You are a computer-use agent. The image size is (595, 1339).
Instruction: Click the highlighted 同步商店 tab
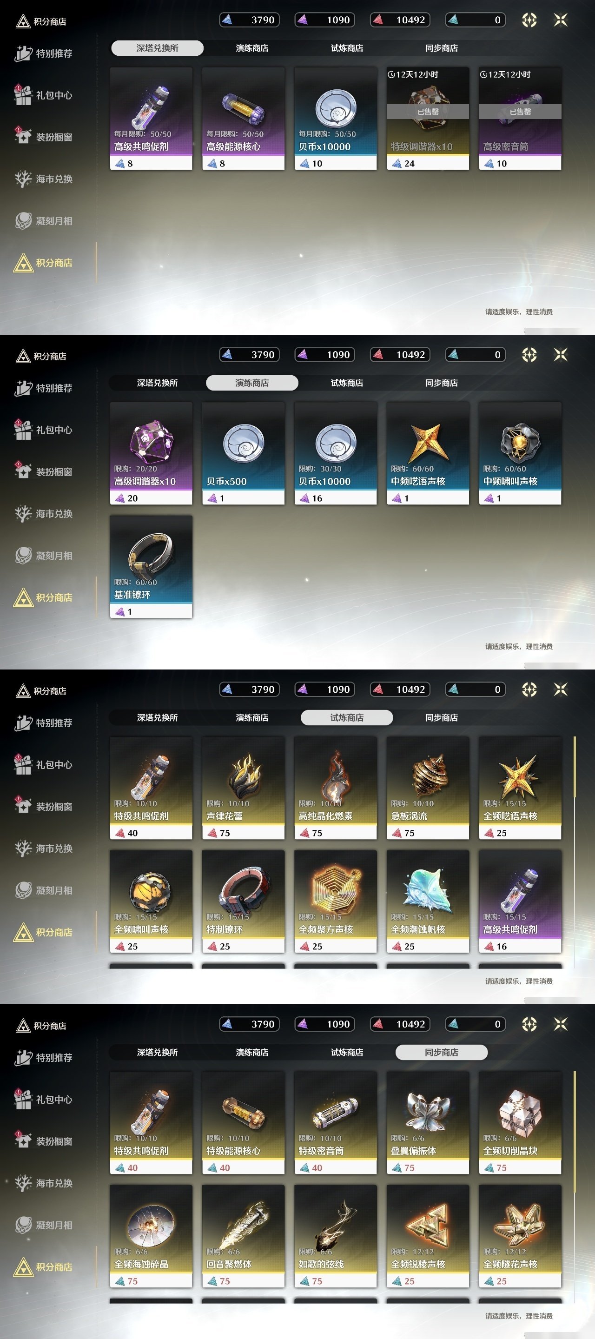pos(442,1052)
